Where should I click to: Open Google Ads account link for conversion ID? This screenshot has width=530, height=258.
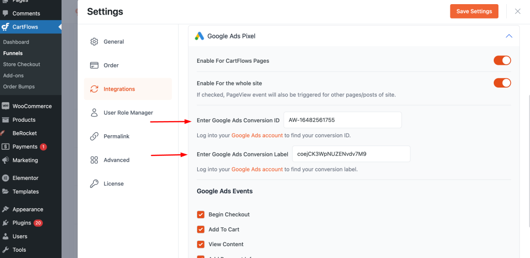pyautogui.click(x=257, y=135)
